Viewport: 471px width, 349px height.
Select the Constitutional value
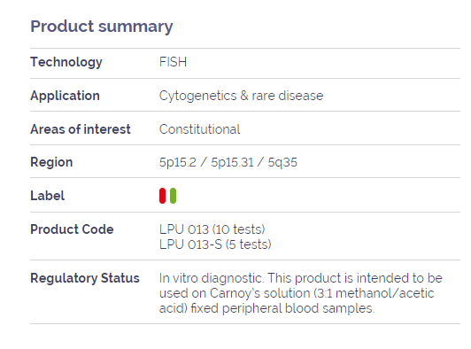[x=199, y=129]
